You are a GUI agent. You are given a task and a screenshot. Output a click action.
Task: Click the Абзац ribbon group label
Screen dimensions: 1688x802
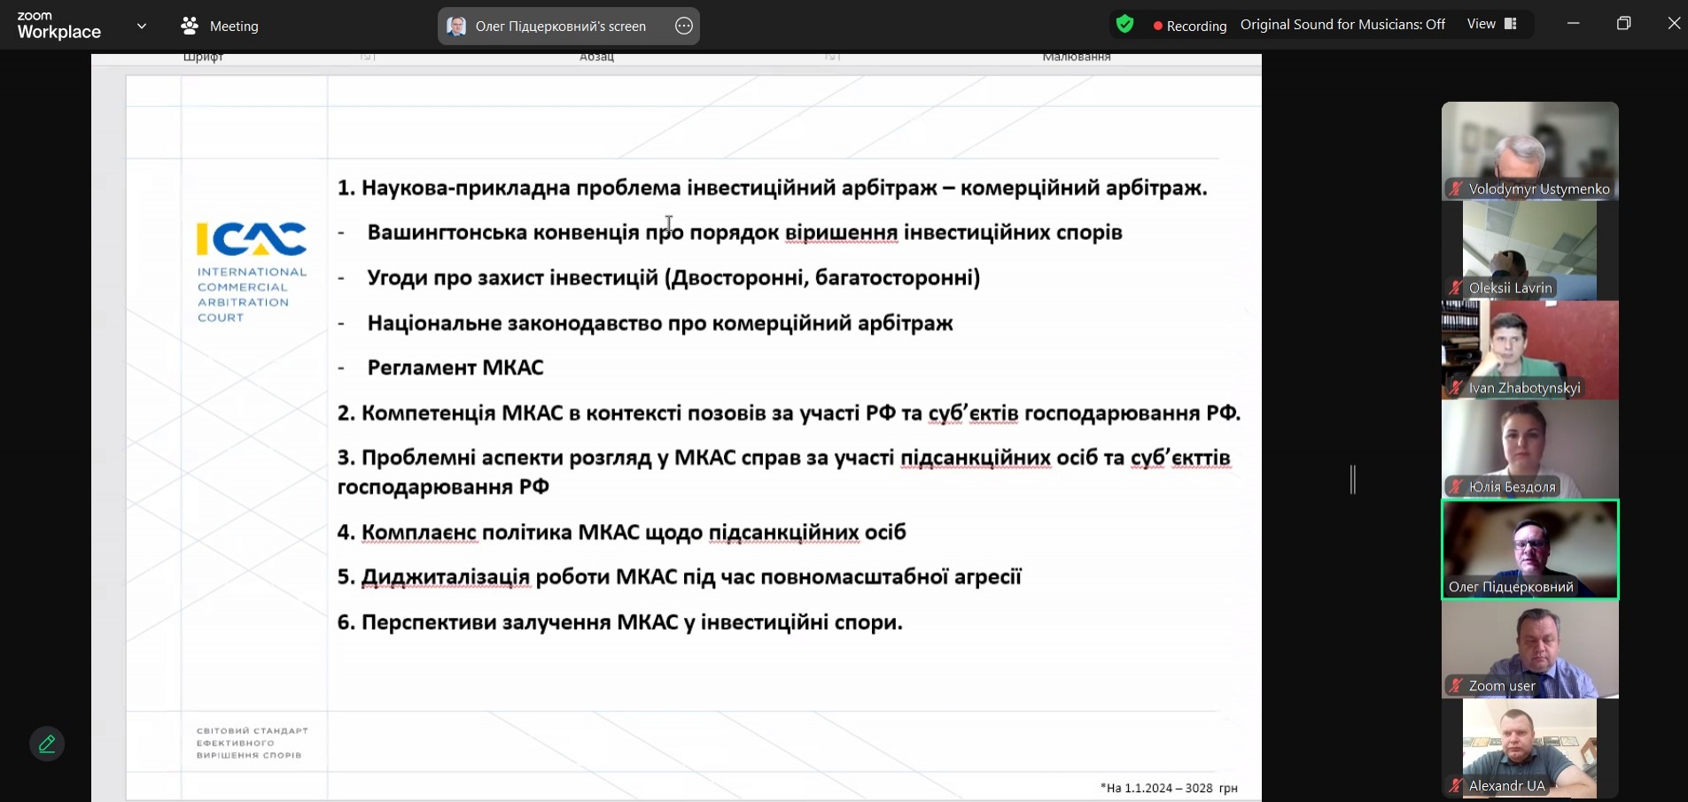click(596, 57)
